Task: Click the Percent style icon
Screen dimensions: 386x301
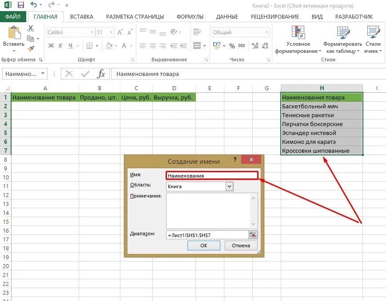Action: tap(232, 46)
